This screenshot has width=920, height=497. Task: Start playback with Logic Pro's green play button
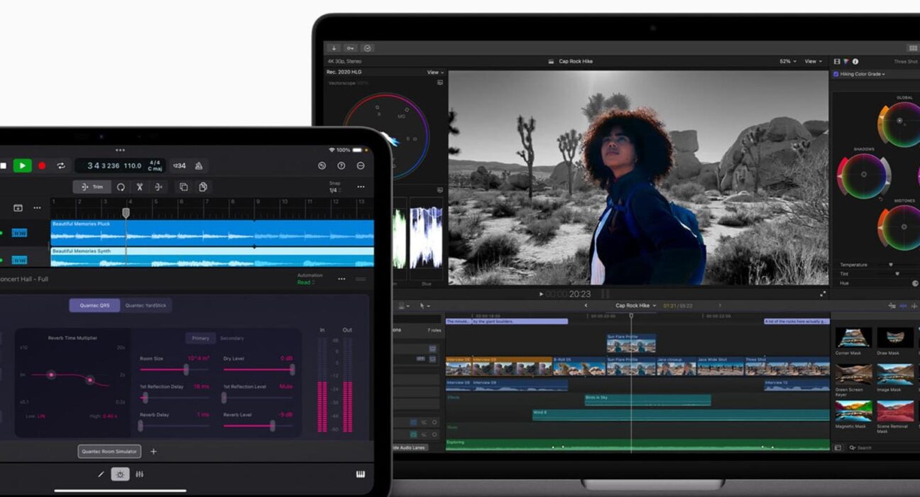[23, 165]
